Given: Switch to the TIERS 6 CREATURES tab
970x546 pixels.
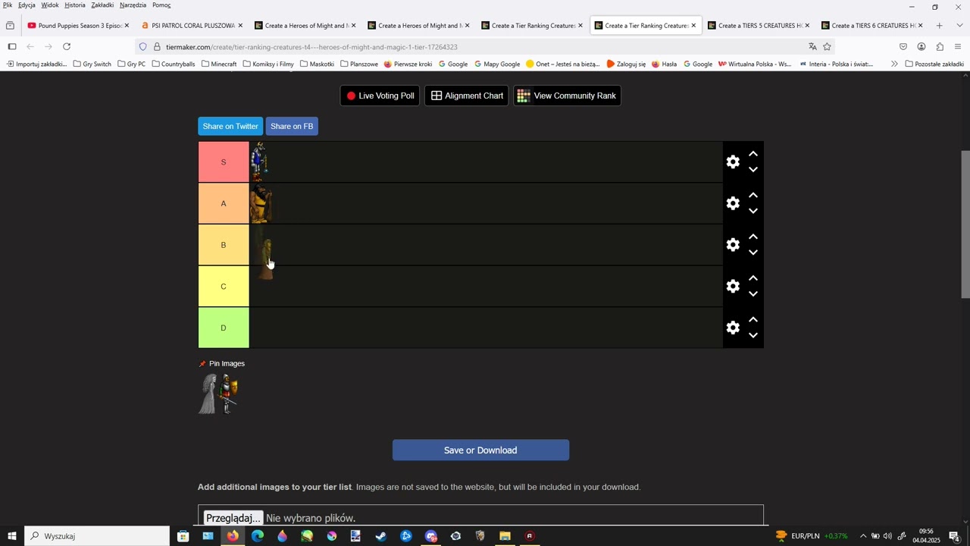Looking at the screenshot, I should tap(873, 26).
